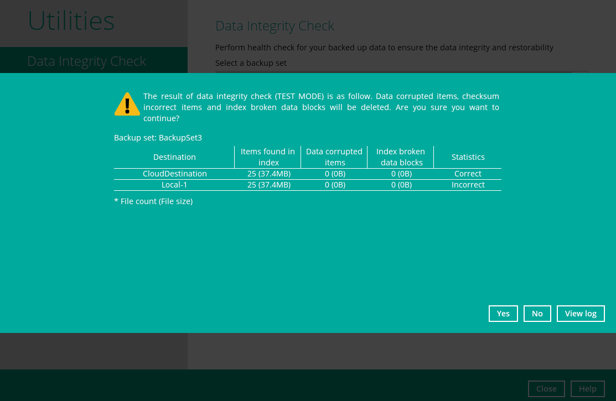
Task: Click the Data Integrity Check page heading
Action: coord(275,26)
